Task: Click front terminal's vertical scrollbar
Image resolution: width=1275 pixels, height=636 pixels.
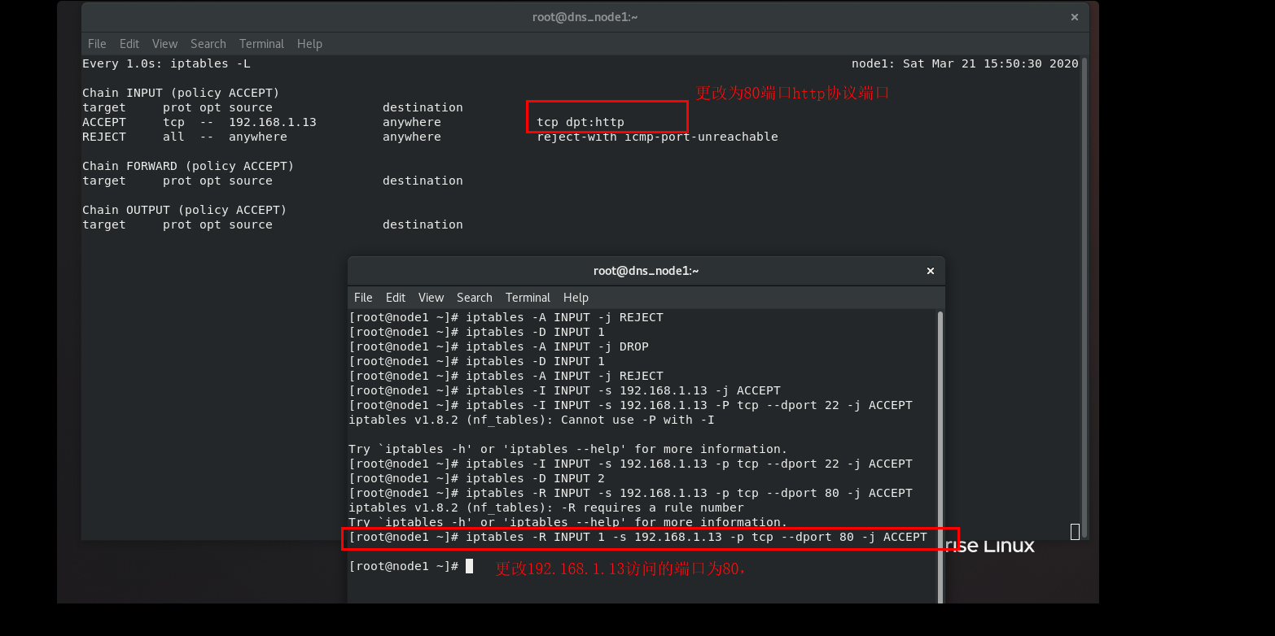Action: point(940,455)
